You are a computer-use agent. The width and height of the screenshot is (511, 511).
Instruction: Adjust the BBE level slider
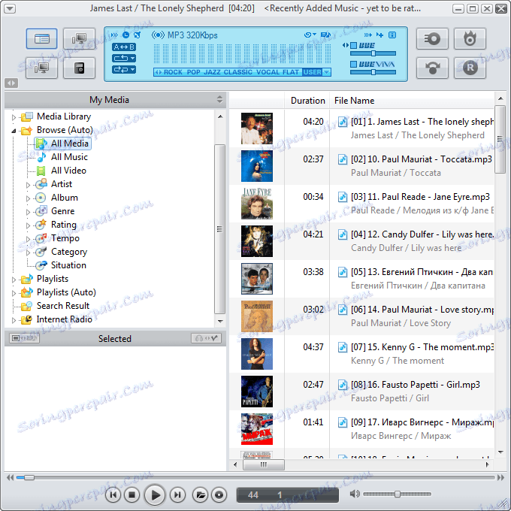click(x=373, y=53)
